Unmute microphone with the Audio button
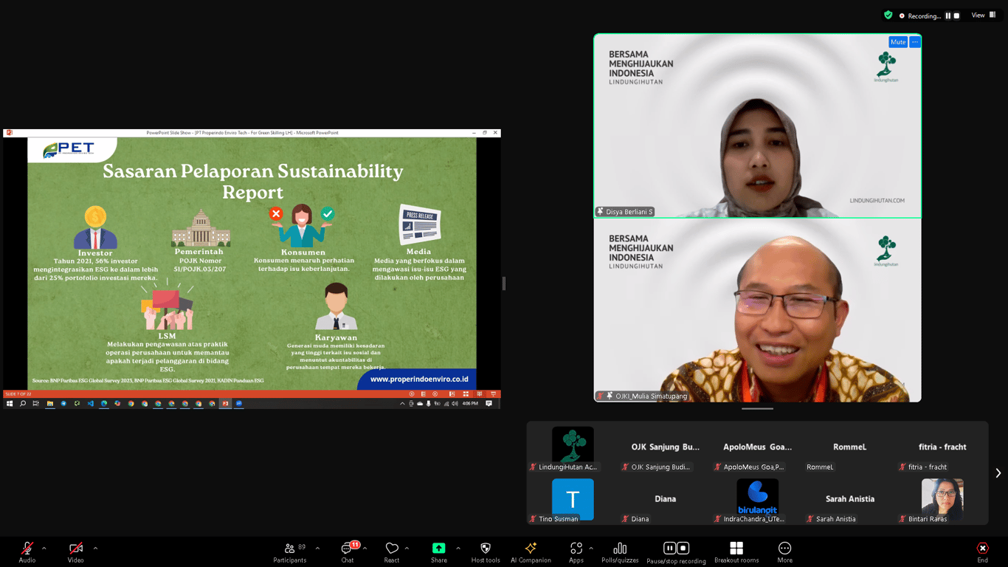1008x567 pixels. (27, 551)
